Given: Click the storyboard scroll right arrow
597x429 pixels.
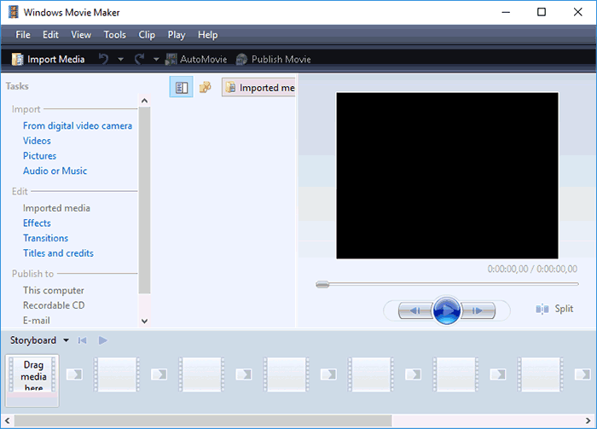Looking at the screenshot, I should [588, 420].
